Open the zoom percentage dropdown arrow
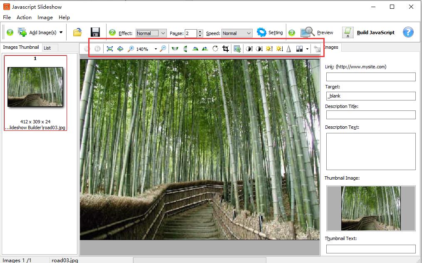Screen dimensions: 422x263 (x=156, y=49)
